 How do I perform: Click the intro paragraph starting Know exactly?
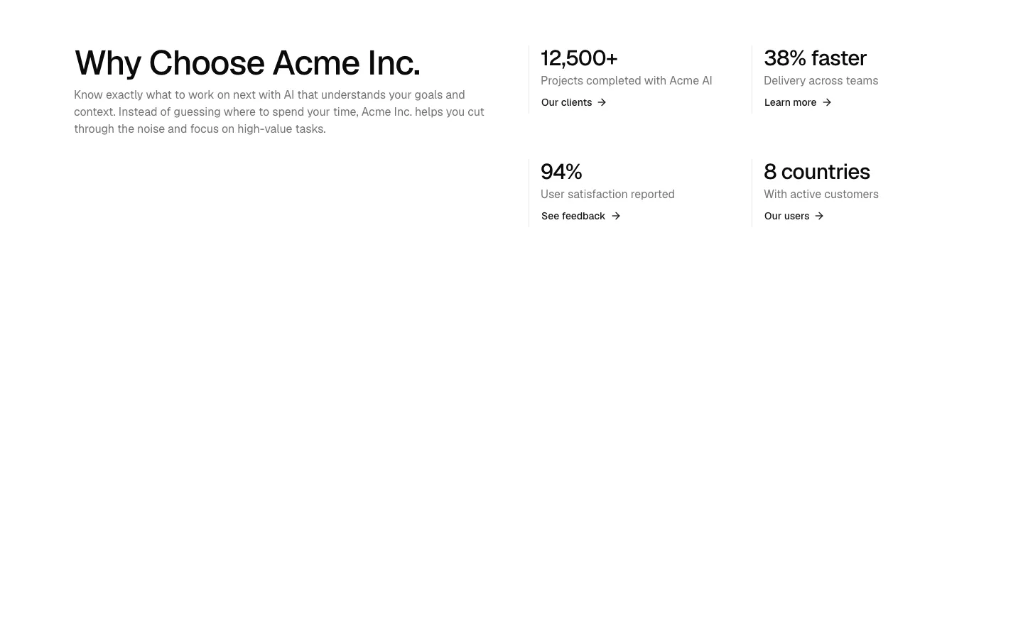click(x=279, y=112)
